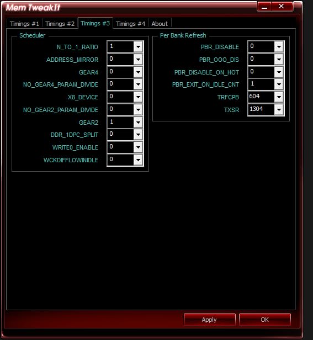Open the NO_GEAR4_PARAM_DIVIDE dropdown arrow
The height and width of the screenshot is (340, 313).
coord(138,84)
